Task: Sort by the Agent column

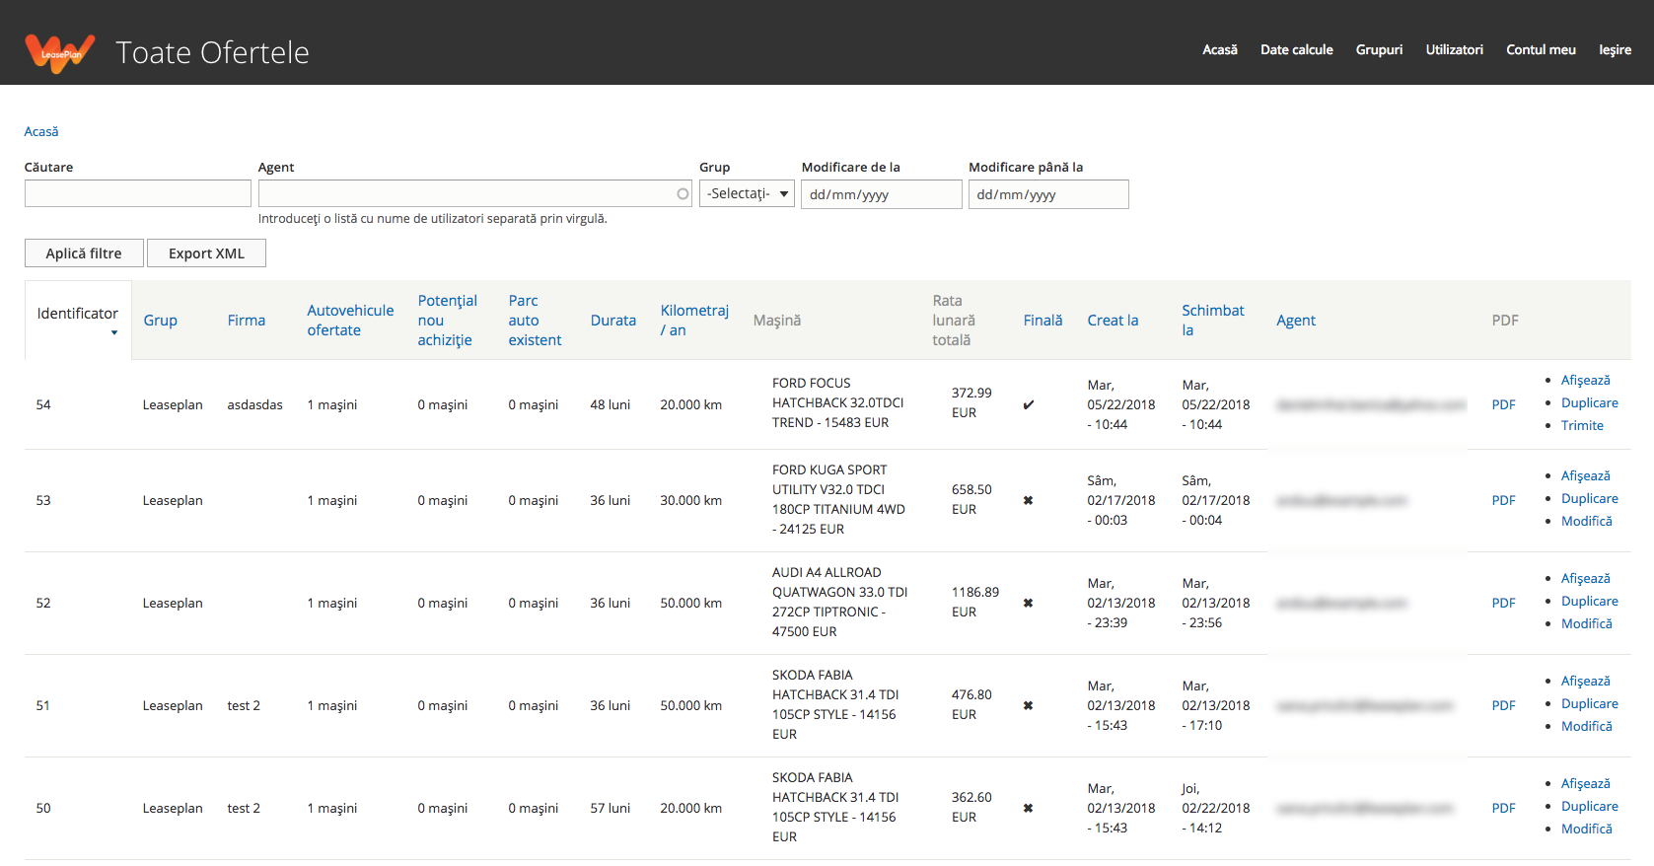Action: point(1296,321)
